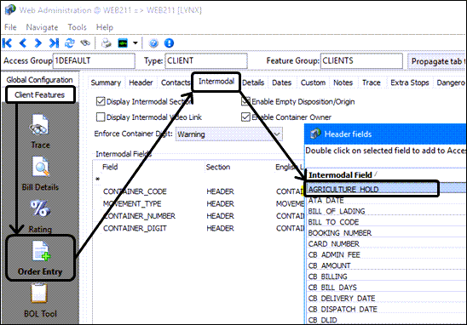Click the Propagate tab button
The image size is (467, 325).
[x=436, y=61]
